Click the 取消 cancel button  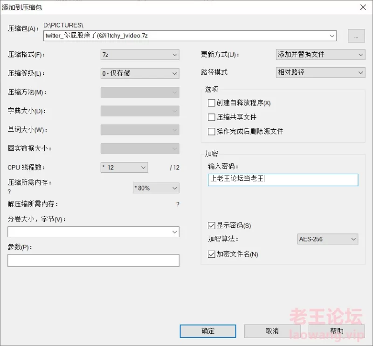coord(272,331)
